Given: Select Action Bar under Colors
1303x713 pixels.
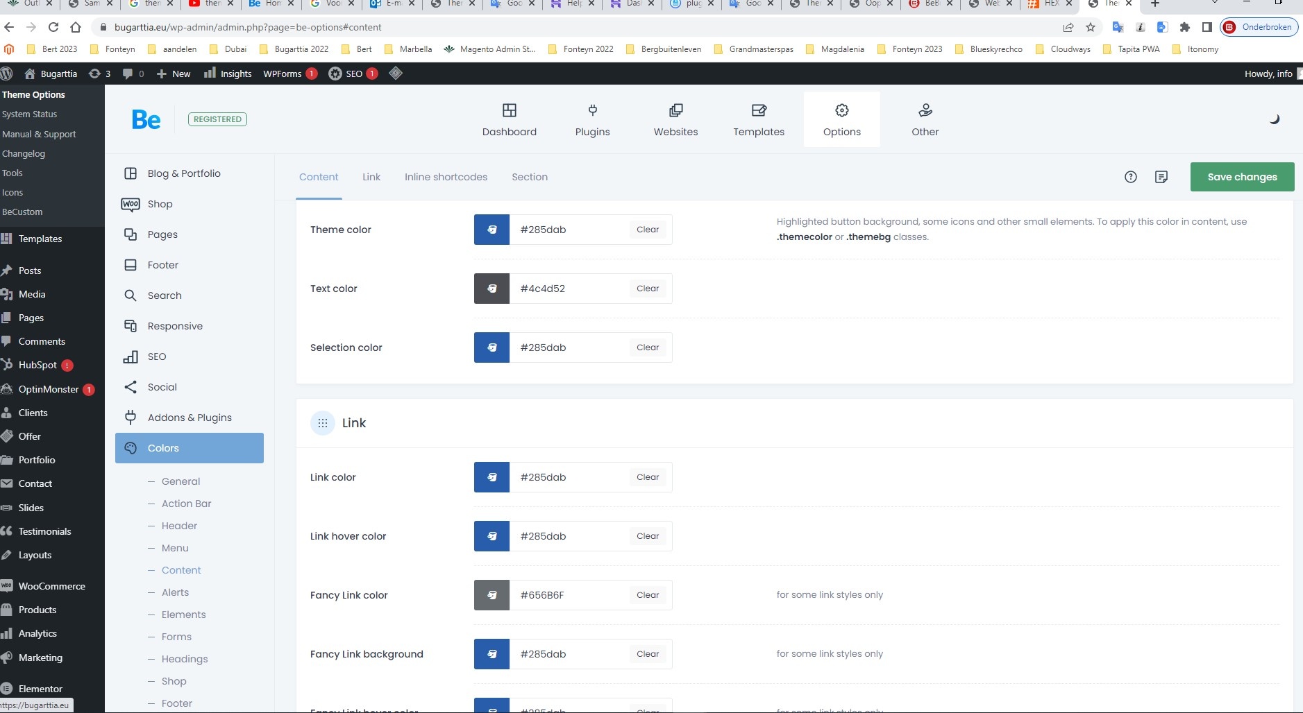Looking at the screenshot, I should [x=186, y=504].
